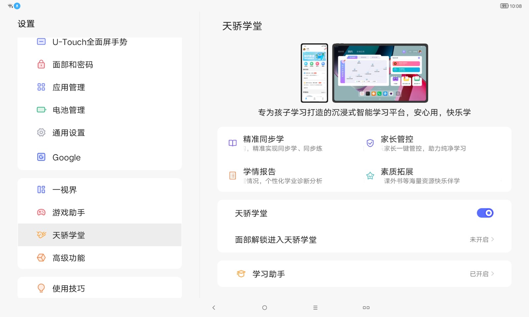Click the microphone indicator in status bar
Image resolution: width=529 pixels, height=317 pixels.
(17, 6)
